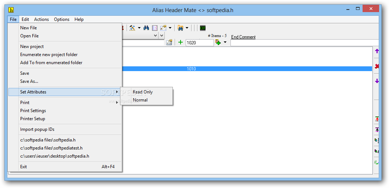The width and height of the screenshot is (389, 188).
Task: Select the Set Attributes menu item
Action: 65,92
